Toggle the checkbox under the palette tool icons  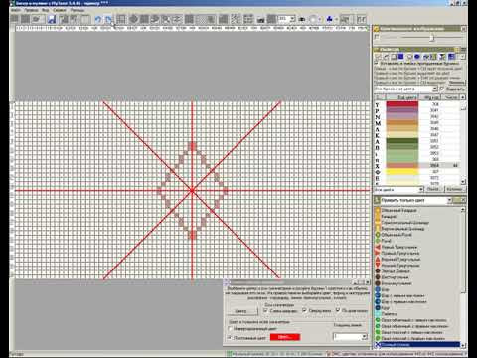pyautogui.click(x=377, y=63)
